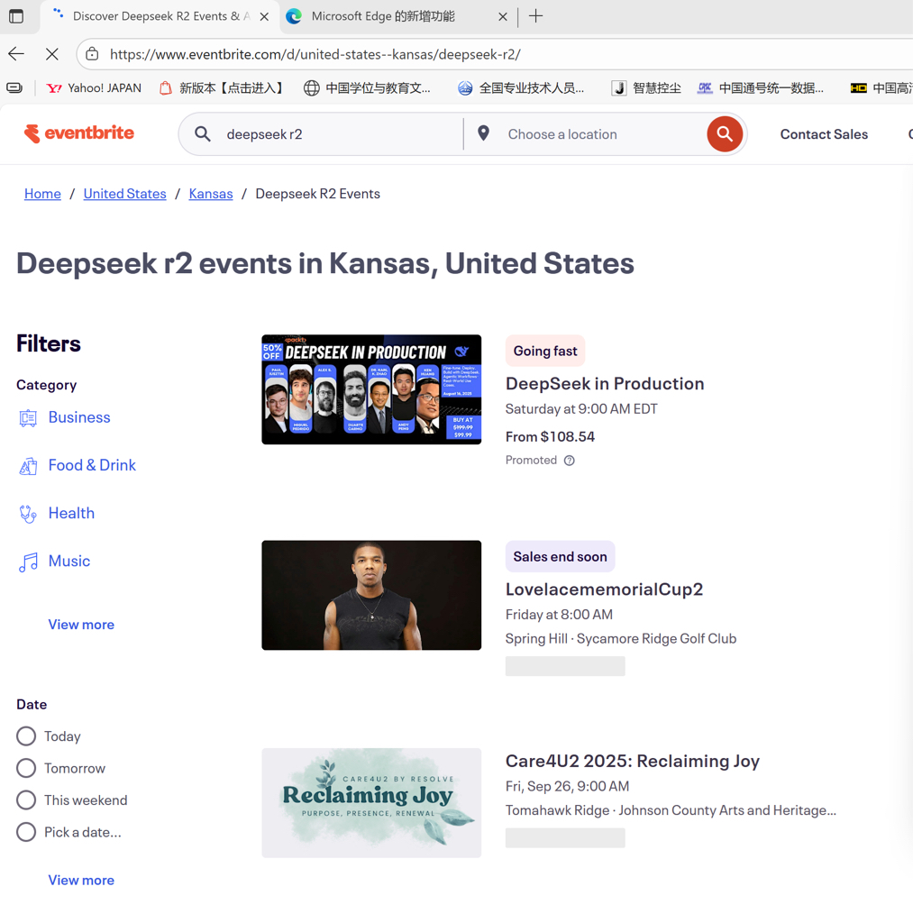Screen dimensions: 913x923
Task: Click Promoted info question icon
Action: click(x=570, y=461)
